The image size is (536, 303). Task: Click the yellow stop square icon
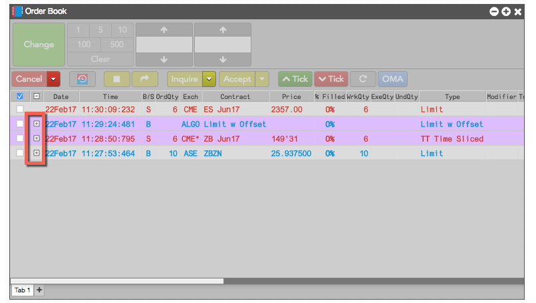point(116,79)
